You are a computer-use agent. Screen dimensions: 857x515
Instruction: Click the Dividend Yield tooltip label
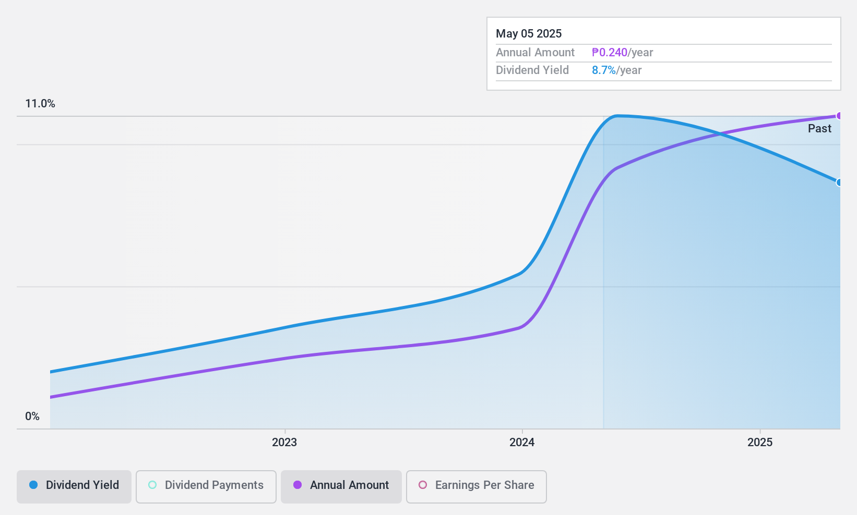tap(532, 70)
